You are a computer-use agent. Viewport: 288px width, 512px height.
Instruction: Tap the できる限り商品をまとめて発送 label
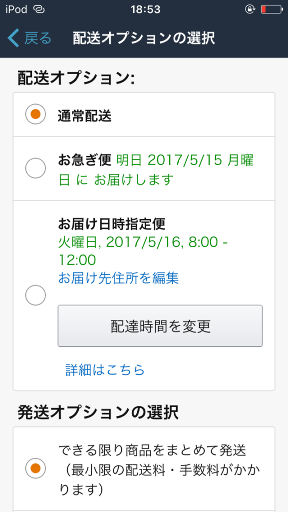(x=152, y=450)
